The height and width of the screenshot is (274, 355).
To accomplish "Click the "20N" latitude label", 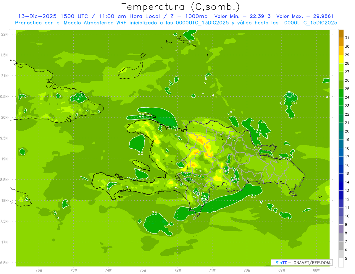I will click(x=4, y=117).
